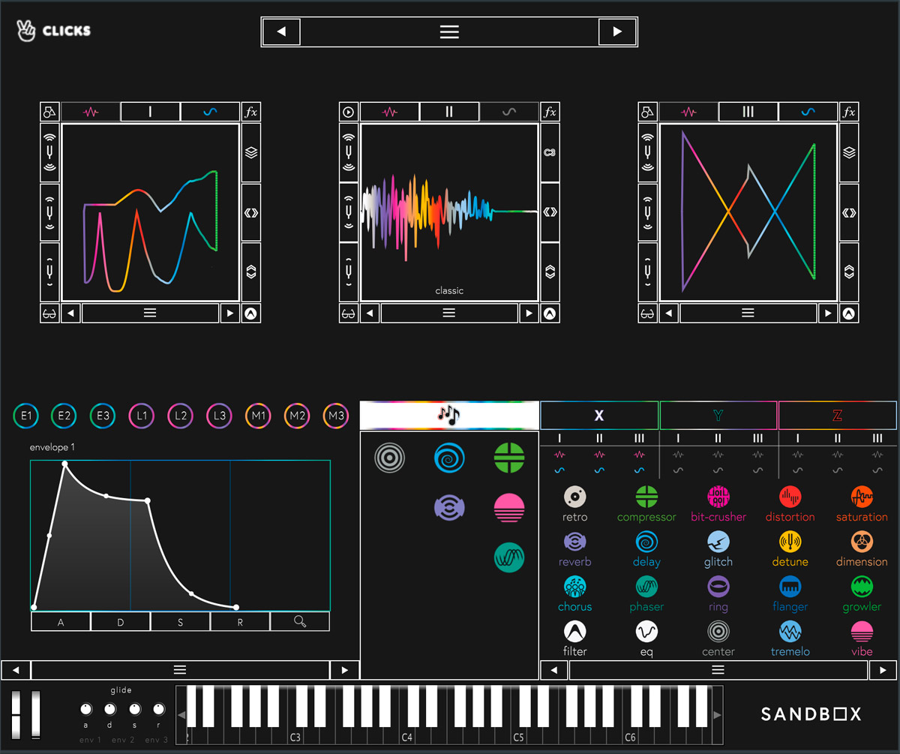The height and width of the screenshot is (754, 900).
Task: Open the waveform menu below the left oscillator
Action: click(x=149, y=313)
